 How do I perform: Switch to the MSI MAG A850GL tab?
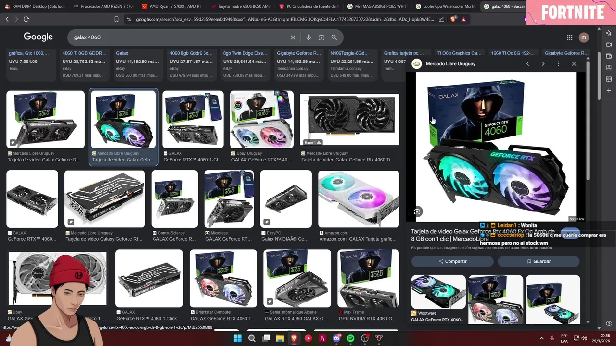coord(377,6)
